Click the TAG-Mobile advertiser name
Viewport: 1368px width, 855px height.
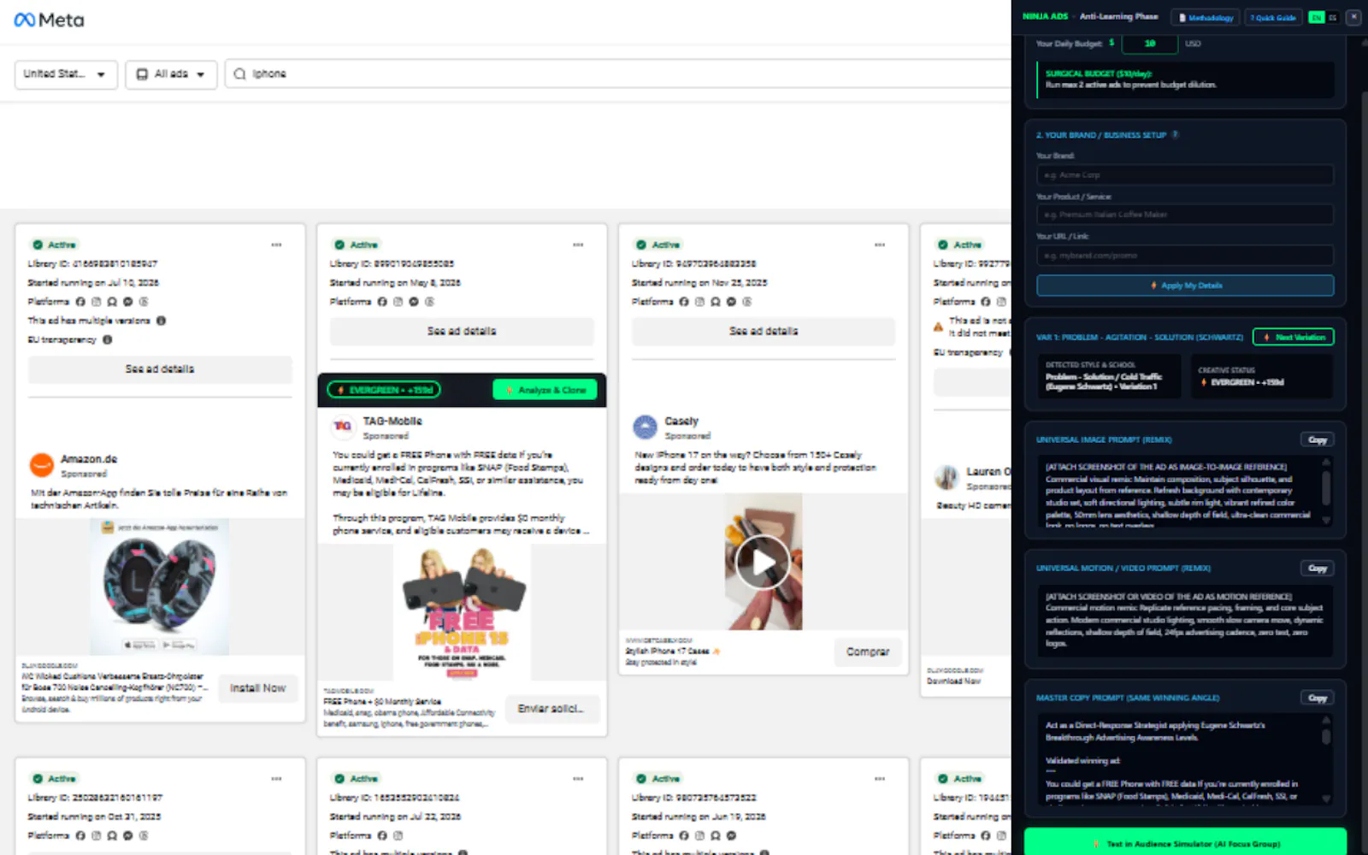tap(392, 421)
